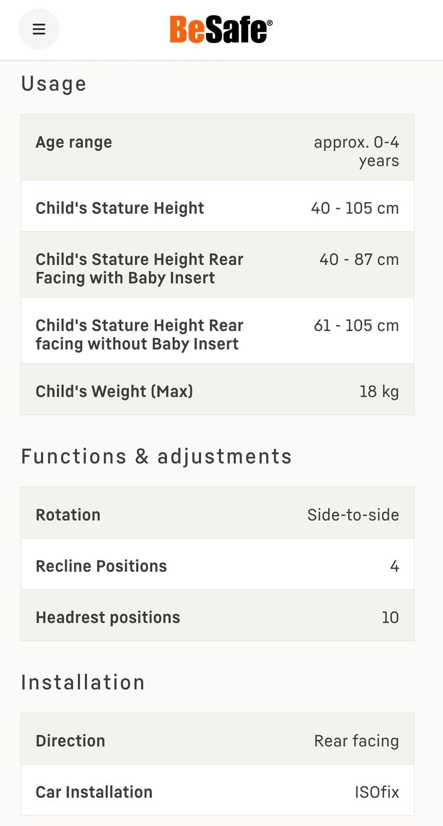The image size is (443, 826).
Task: Click the Headrest positions label
Action: click(108, 617)
